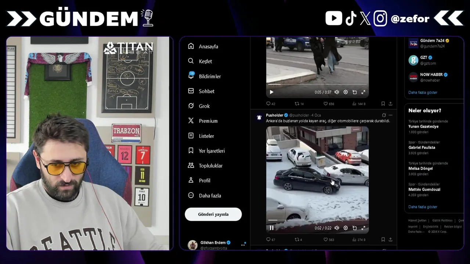
Task: Share the Pusholder post
Action: tap(390, 239)
